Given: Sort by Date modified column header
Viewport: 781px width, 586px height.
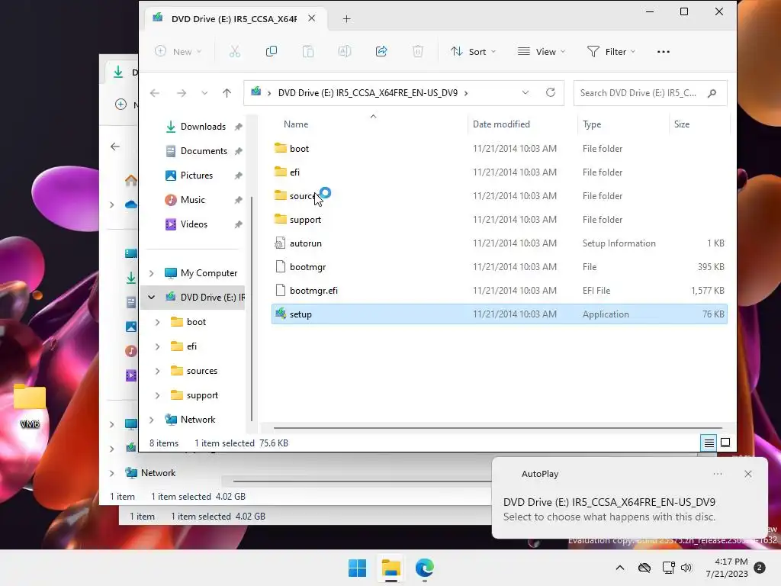Looking at the screenshot, I should tap(501, 124).
